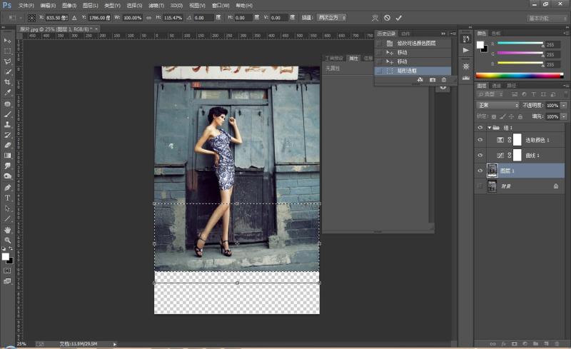Create new document from current state icon

click(420, 80)
